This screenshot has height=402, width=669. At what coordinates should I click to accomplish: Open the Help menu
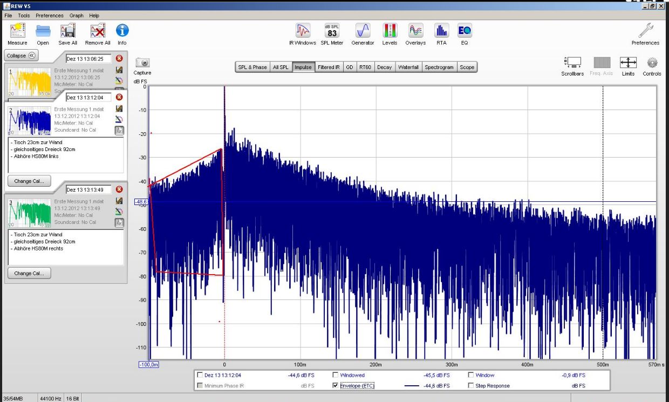[x=94, y=16]
